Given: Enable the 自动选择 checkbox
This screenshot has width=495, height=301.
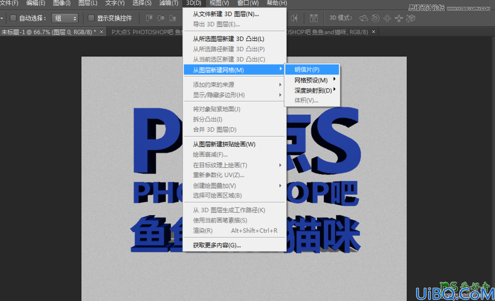Looking at the screenshot, I should 13,18.
